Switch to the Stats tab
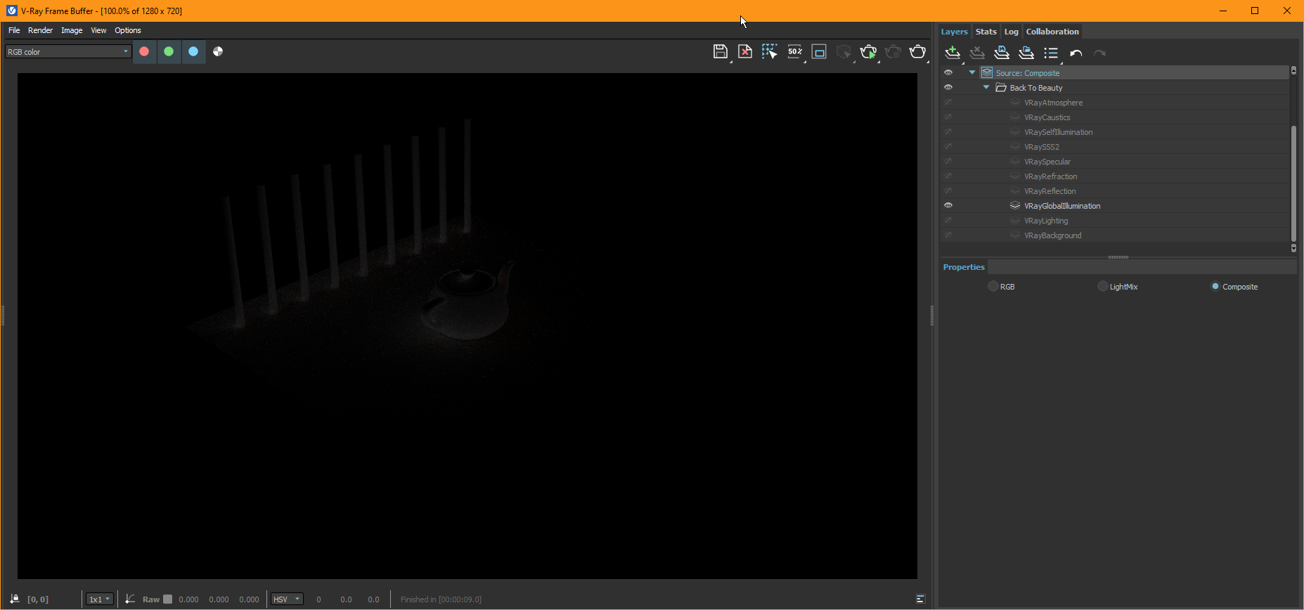Image resolution: width=1304 pixels, height=610 pixels. coord(986,31)
